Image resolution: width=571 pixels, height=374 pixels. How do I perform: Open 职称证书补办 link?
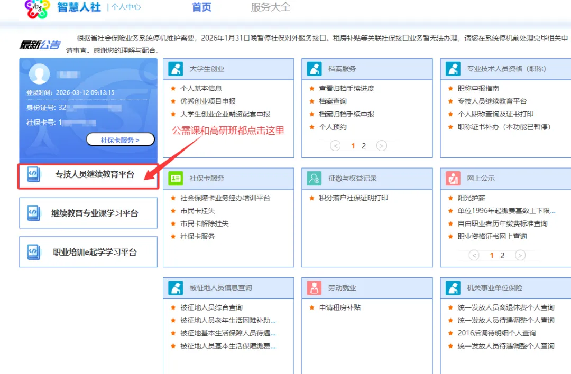click(x=504, y=127)
